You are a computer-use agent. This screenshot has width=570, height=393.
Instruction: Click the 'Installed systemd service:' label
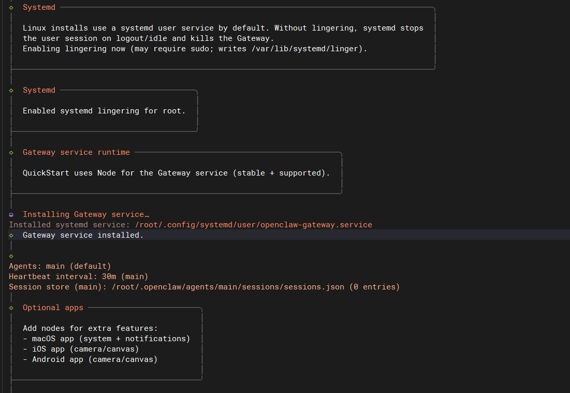(69, 225)
